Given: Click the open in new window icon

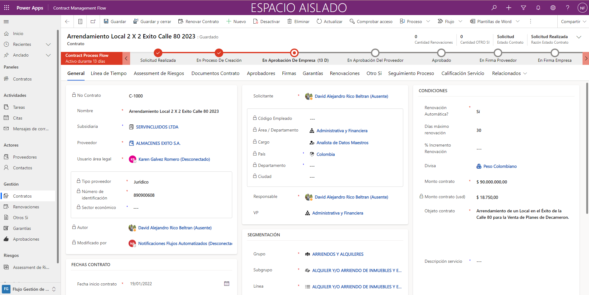Looking at the screenshot, I should [93, 22].
